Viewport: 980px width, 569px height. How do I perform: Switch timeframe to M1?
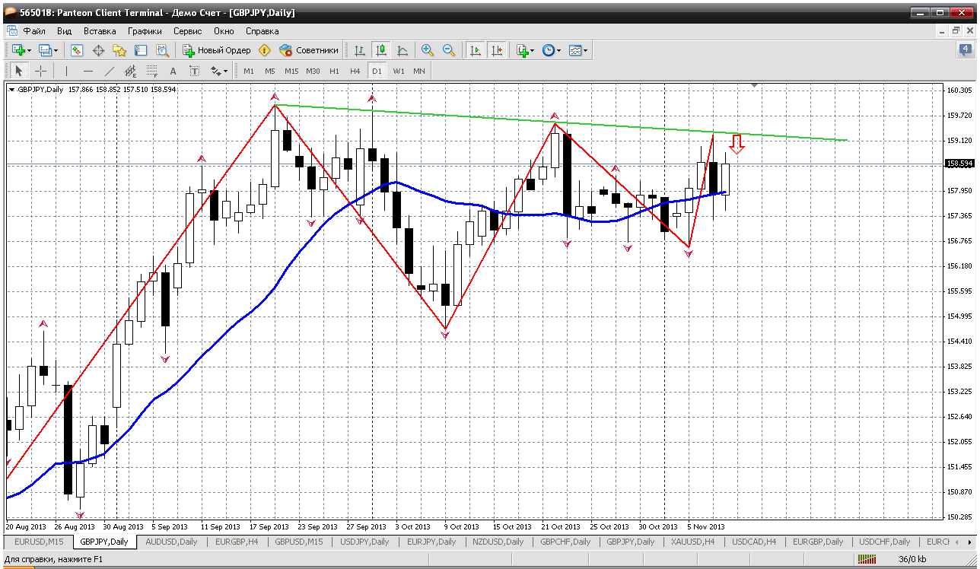point(249,71)
